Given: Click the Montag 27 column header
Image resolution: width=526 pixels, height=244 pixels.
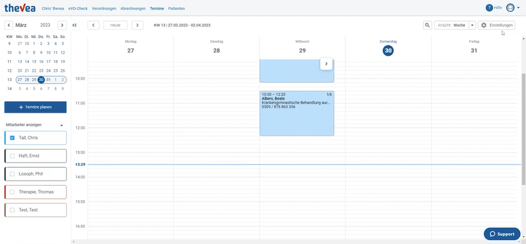Looking at the screenshot, I should (x=131, y=47).
